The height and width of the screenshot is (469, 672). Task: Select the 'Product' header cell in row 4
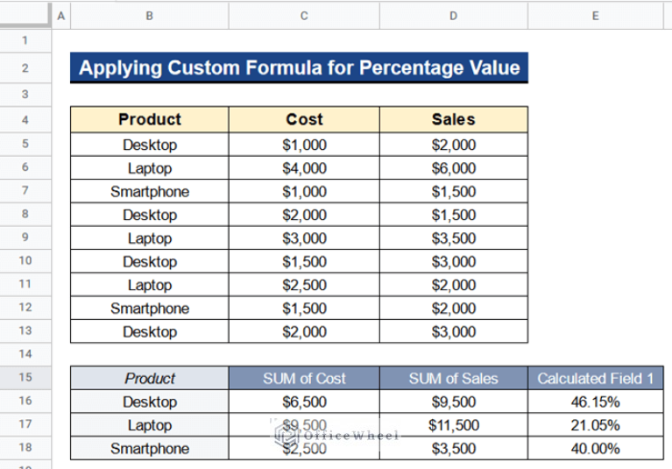(150, 119)
